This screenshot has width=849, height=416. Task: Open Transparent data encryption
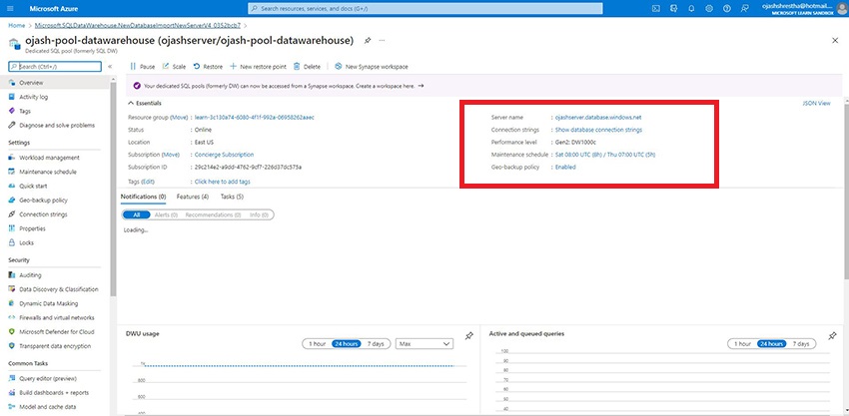pos(54,346)
